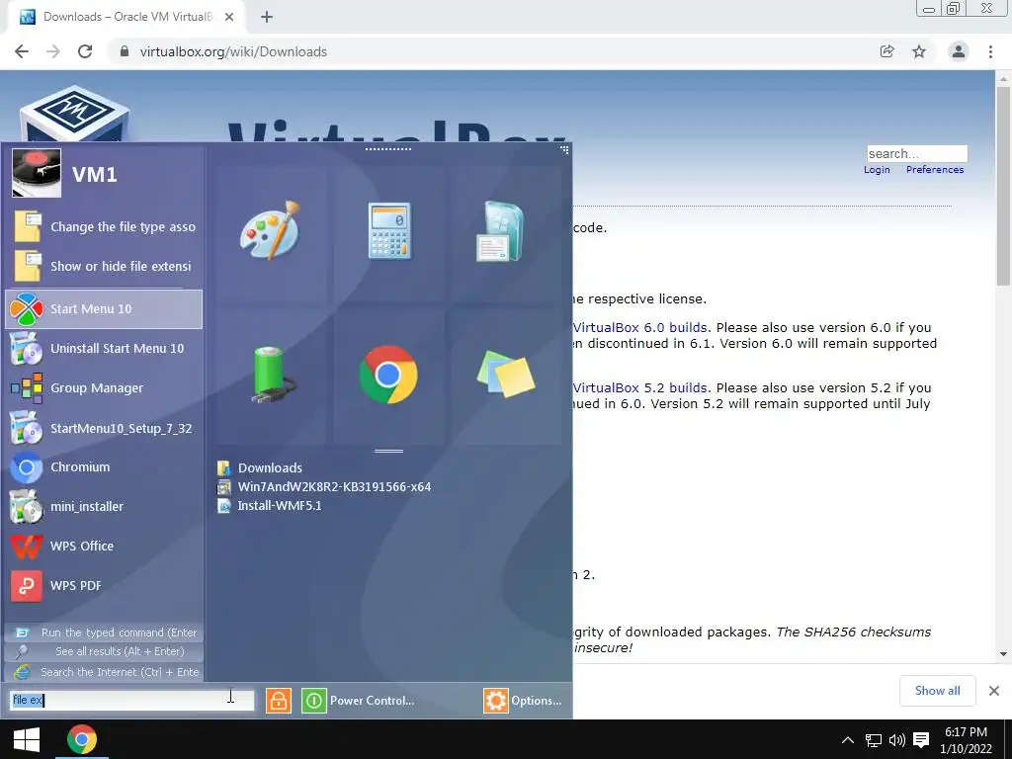Choose Search the Internet option
Screen dimensions: 1012x759
coord(104,672)
